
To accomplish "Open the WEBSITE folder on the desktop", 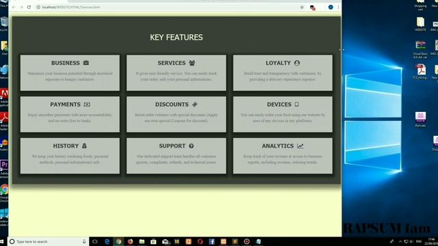I will [x=420, y=24].
